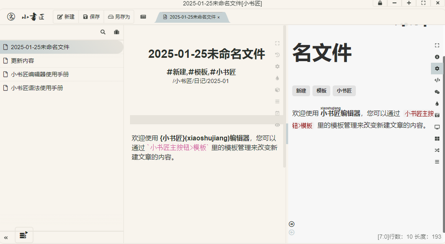Click the 新建 new document button
Image resolution: width=445 pixels, height=244 pixels.
66,17
